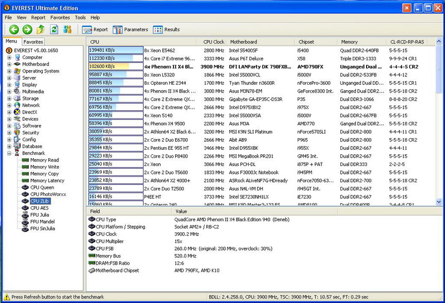Click the green Back arrow icon
Screen dimensions: 445x303
click(x=14, y=30)
